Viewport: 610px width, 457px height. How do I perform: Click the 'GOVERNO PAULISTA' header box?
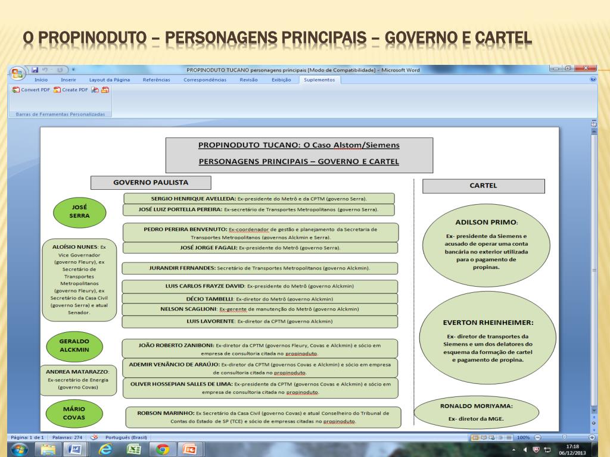click(x=151, y=182)
